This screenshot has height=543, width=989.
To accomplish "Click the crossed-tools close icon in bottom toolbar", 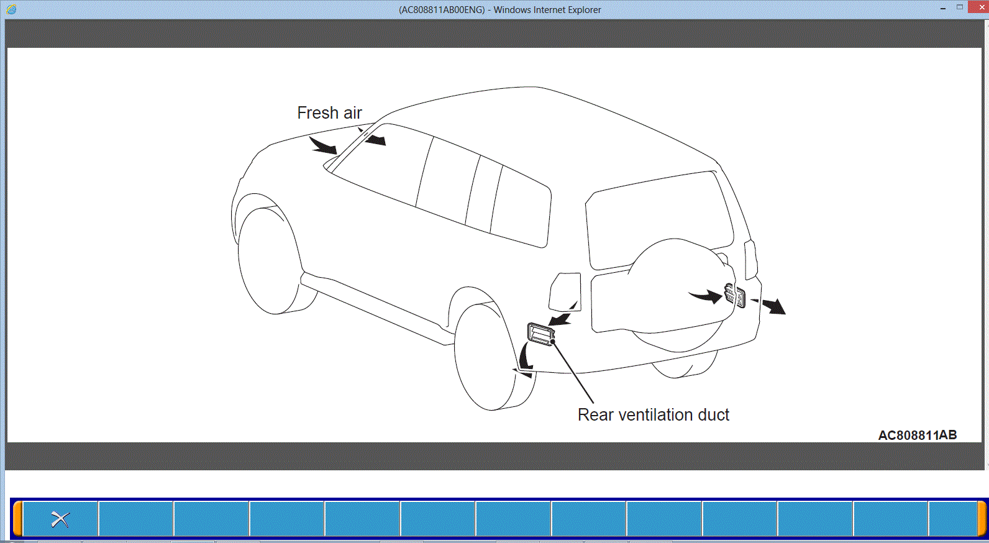I will pos(60,519).
